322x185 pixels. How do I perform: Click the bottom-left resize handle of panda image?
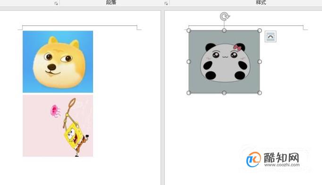point(189,93)
